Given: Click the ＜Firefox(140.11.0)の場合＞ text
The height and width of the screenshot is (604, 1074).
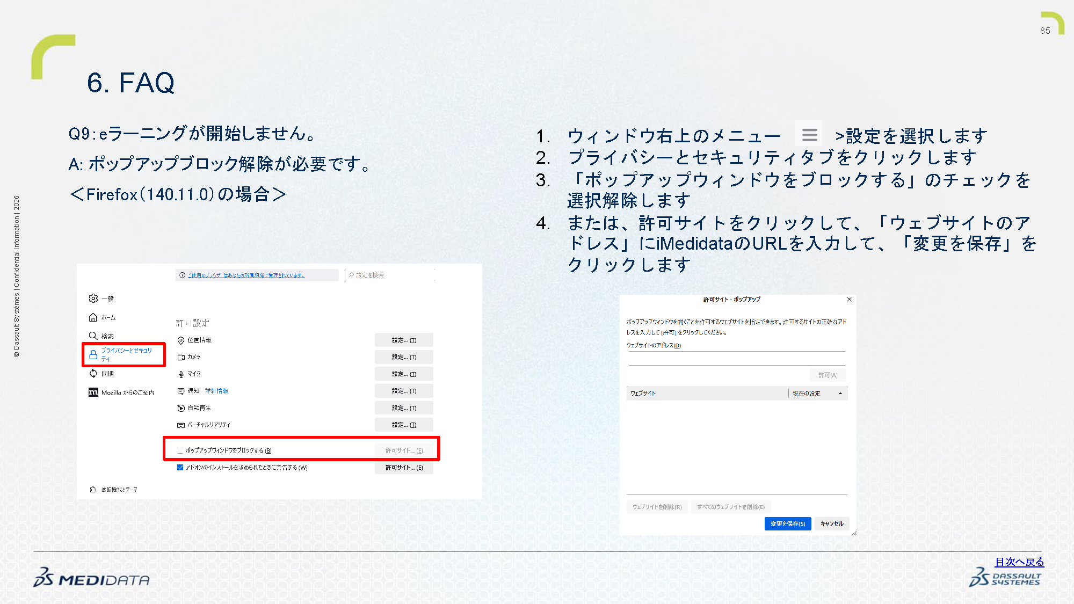Looking at the screenshot, I should point(178,194).
